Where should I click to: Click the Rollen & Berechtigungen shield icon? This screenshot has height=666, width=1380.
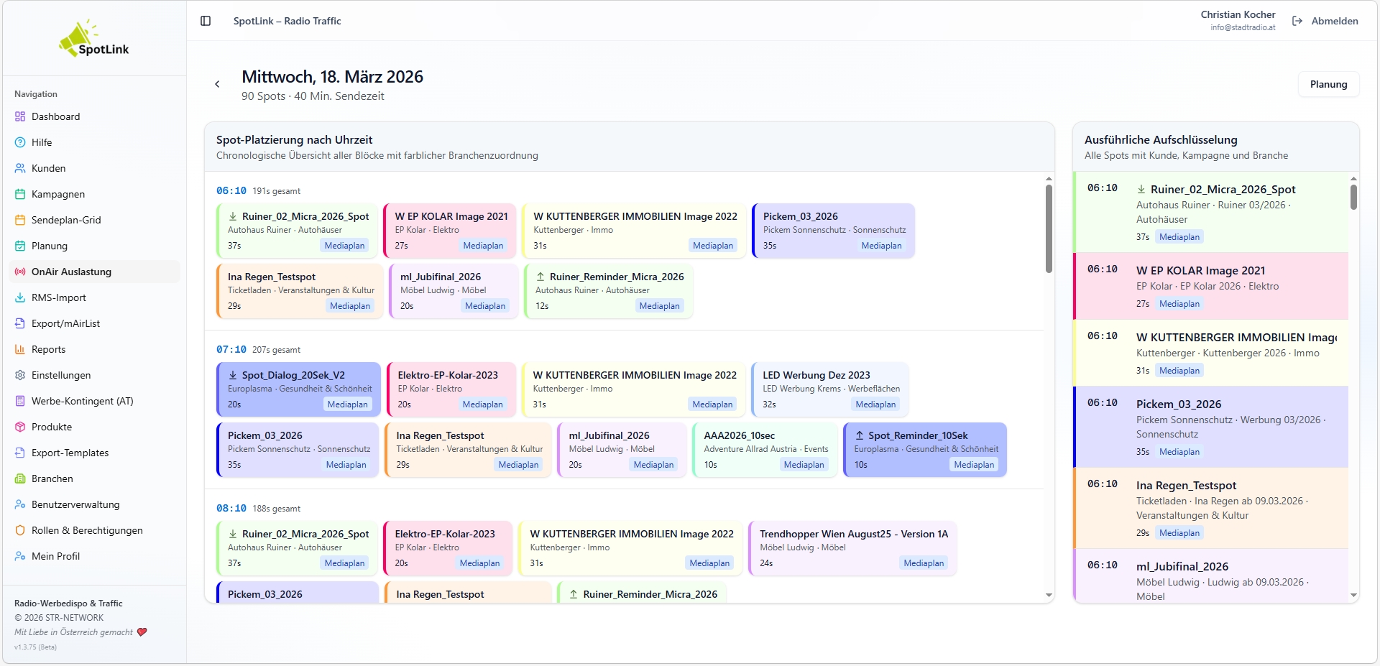(x=20, y=530)
